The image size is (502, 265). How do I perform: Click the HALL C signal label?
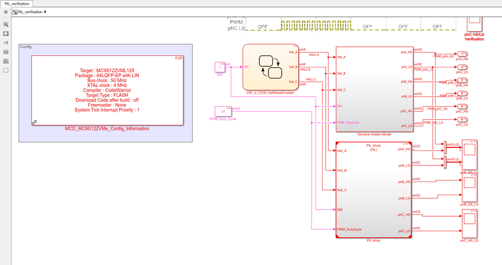tap(311, 79)
